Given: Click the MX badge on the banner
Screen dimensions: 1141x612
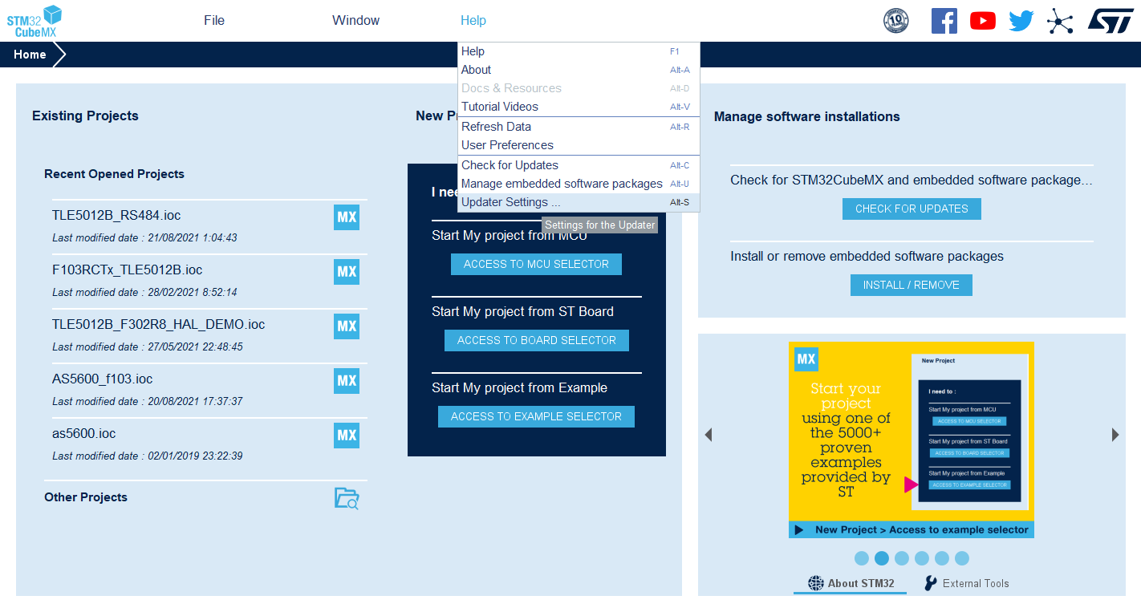Looking at the screenshot, I should tap(806, 359).
